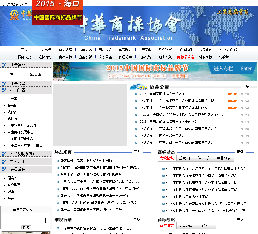Screen dimensions: 258x234
Task: Click 更多 link in 协会公告 section
Action: 245,86
